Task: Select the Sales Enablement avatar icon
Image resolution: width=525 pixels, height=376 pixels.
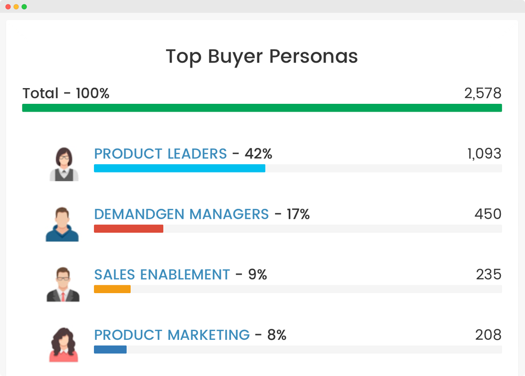Action: [x=63, y=284]
